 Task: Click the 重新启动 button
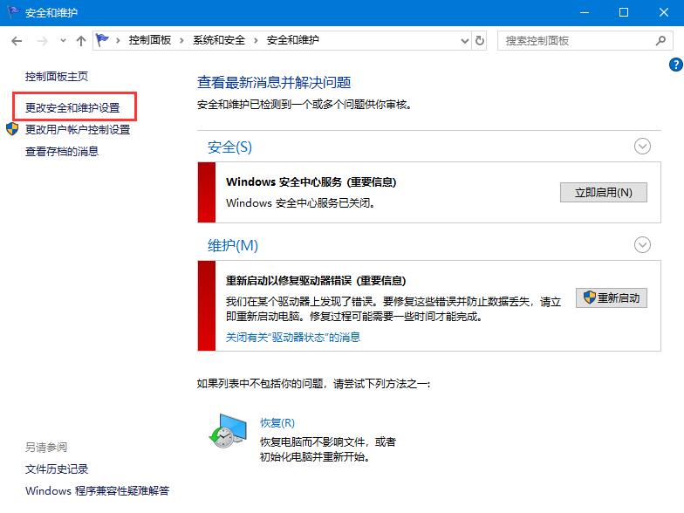(x=611, y=298)
